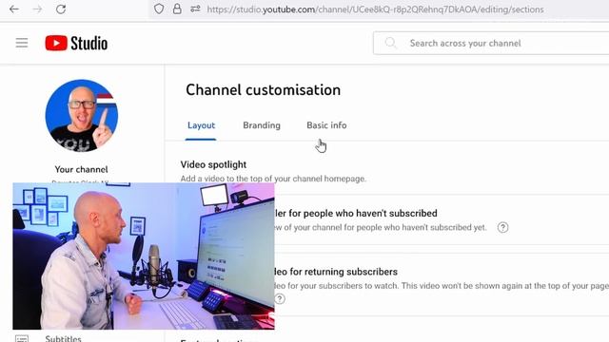Click the browser forward arrow
609x342 pixels.
coord(37,9)
